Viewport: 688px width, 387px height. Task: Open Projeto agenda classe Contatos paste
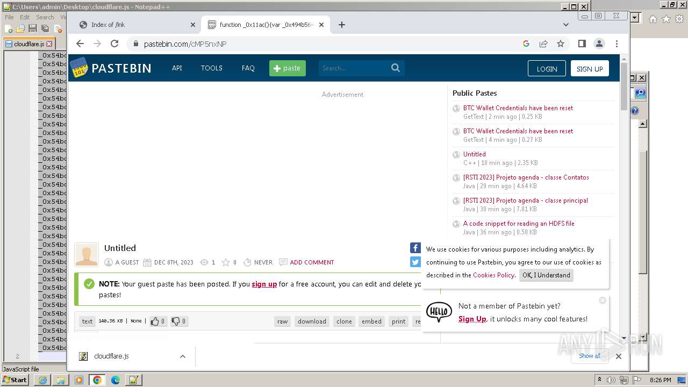526,177
